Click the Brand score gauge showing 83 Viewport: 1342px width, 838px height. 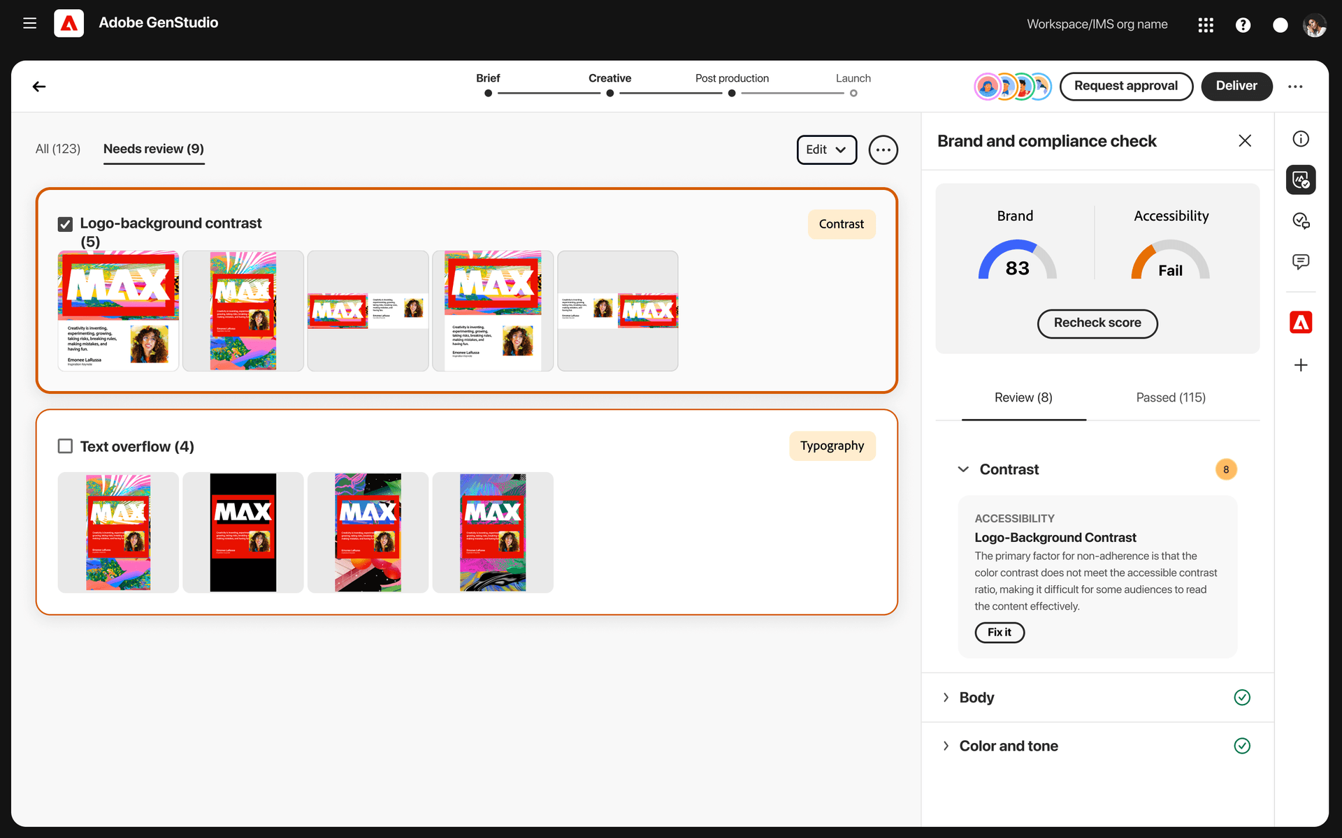click(x=1017, y=260)
